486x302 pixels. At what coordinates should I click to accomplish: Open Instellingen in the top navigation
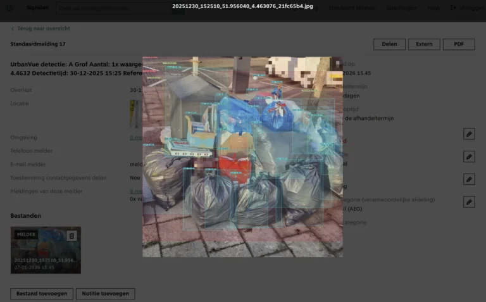[401, 8]
